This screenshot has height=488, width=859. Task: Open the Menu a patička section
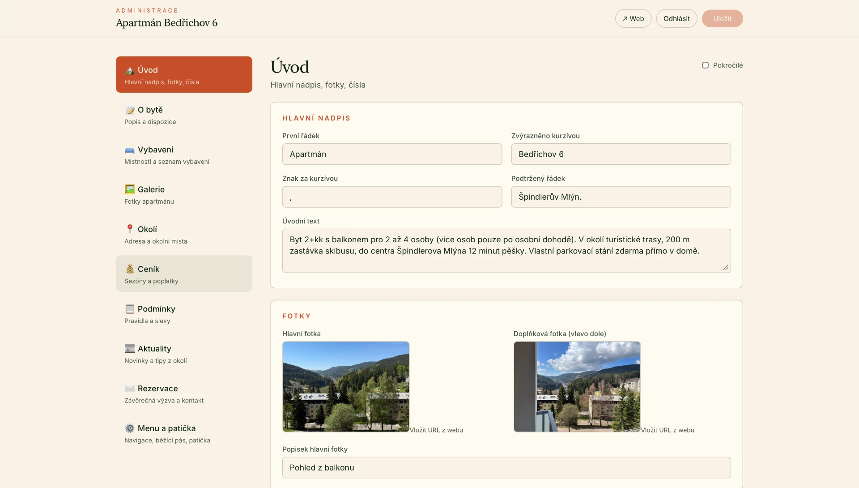[x=184, y=433]
